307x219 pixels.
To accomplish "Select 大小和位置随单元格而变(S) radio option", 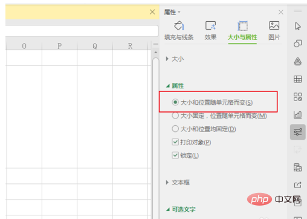I will (x=212, y=102).
